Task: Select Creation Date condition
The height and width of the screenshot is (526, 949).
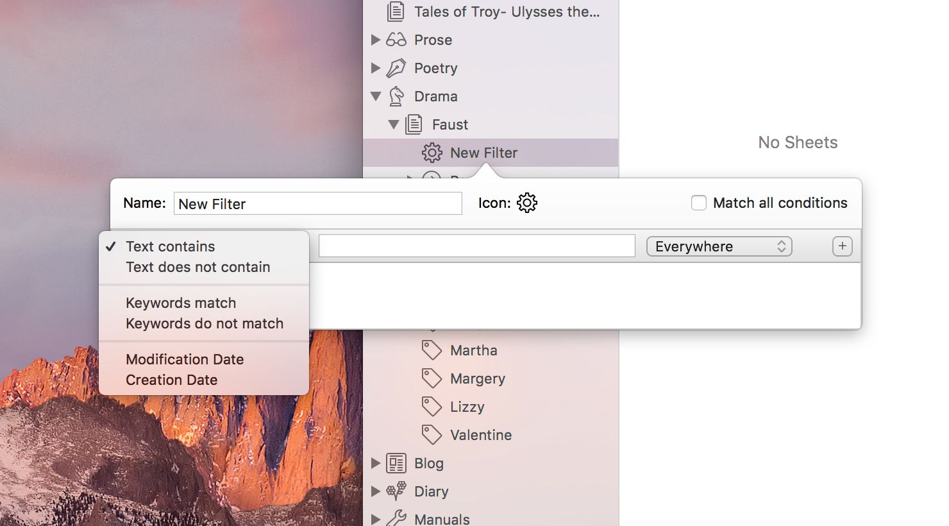Action: [x=171, y=380]
